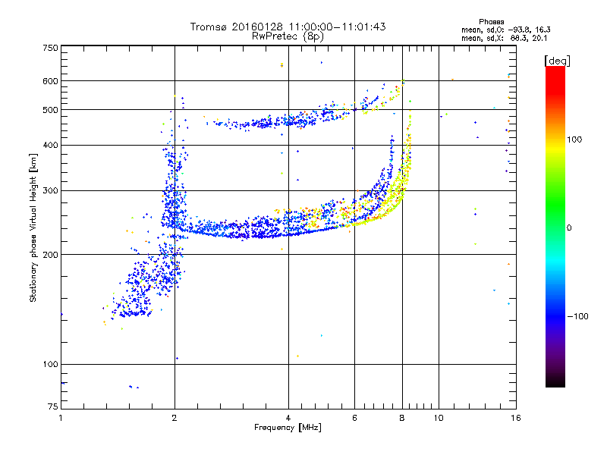Click the x-axis tick label '6'
This screenshot has height=455, width=607.
354,418
